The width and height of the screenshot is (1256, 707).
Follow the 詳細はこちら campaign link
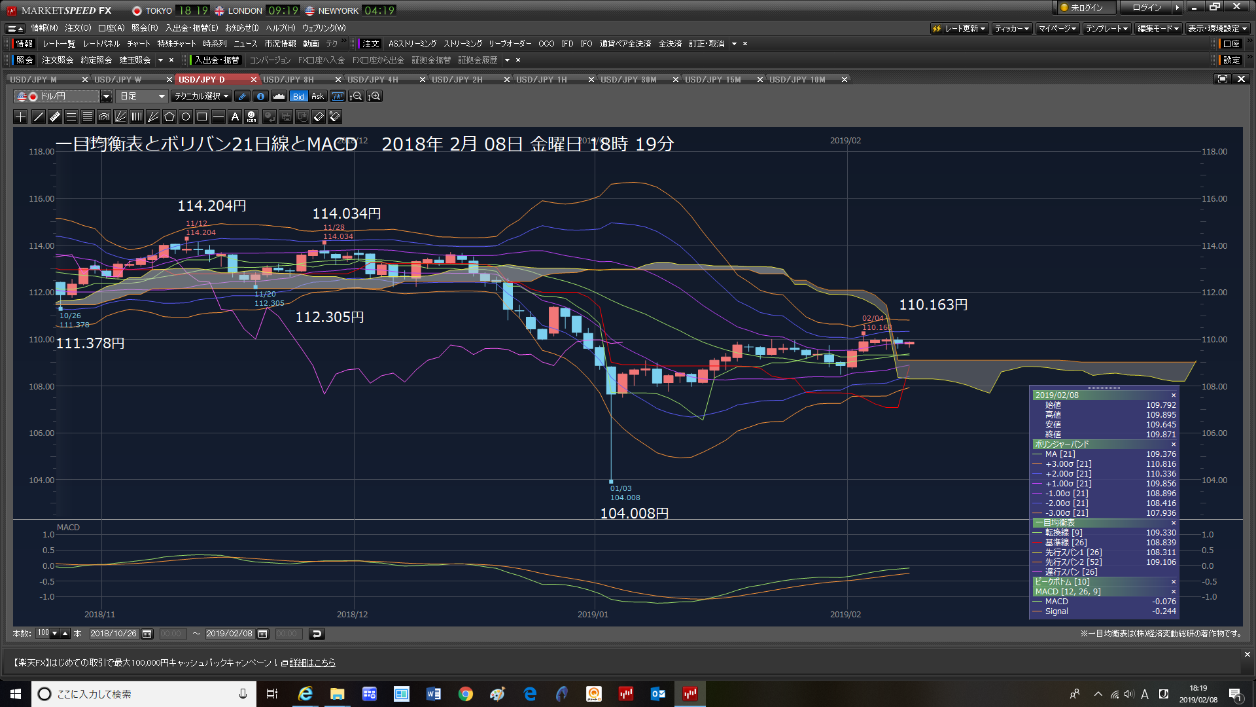[312, 662]
